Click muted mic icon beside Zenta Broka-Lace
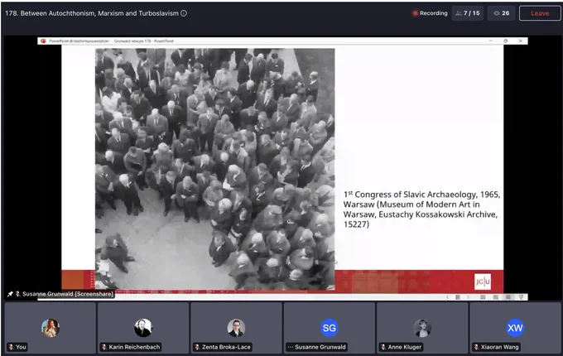 point(197,347)
